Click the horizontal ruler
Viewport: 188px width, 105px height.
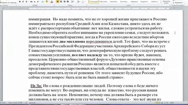click(93, 8)
